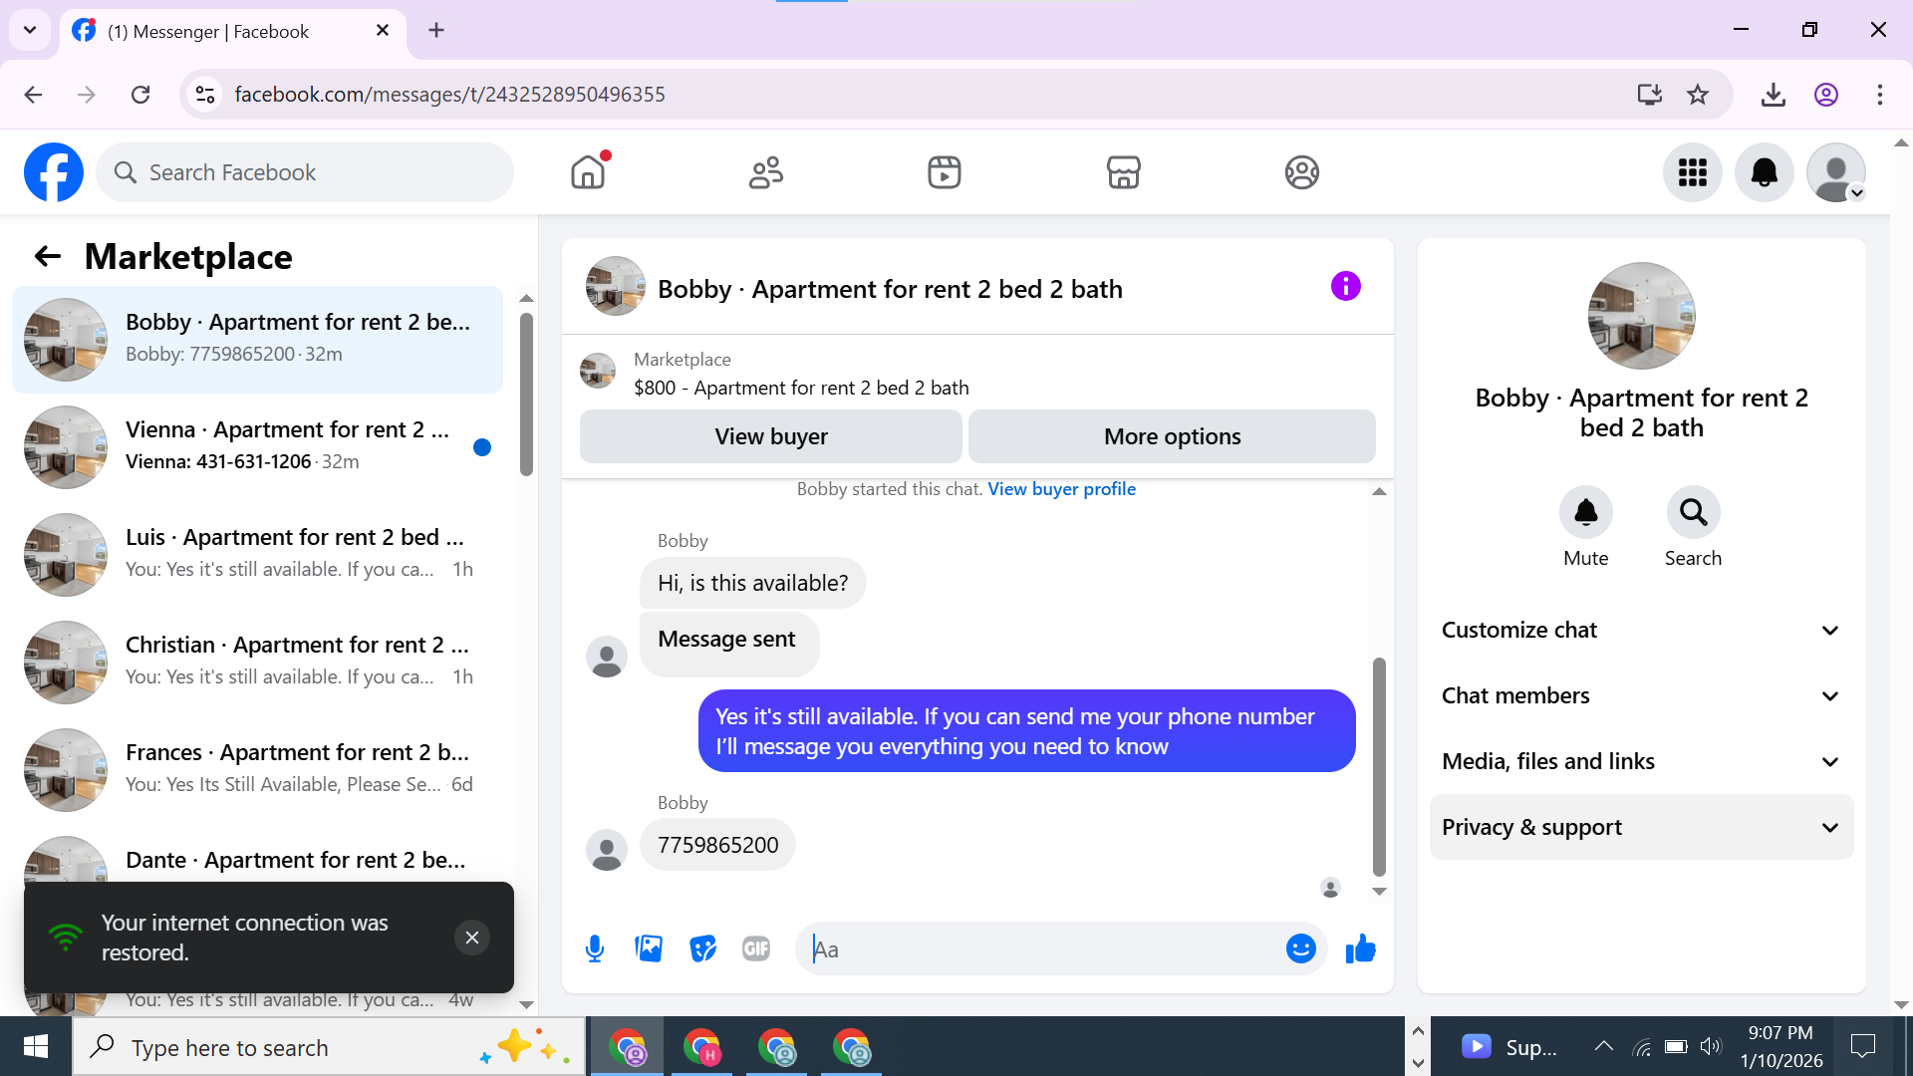Expand Media, files and links

[x=1641, y=761]
